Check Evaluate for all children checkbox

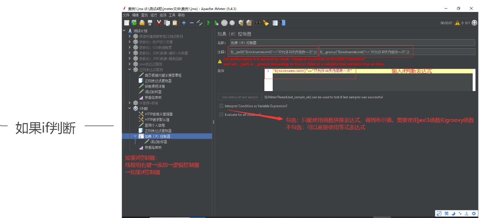[x=221, y=115]
